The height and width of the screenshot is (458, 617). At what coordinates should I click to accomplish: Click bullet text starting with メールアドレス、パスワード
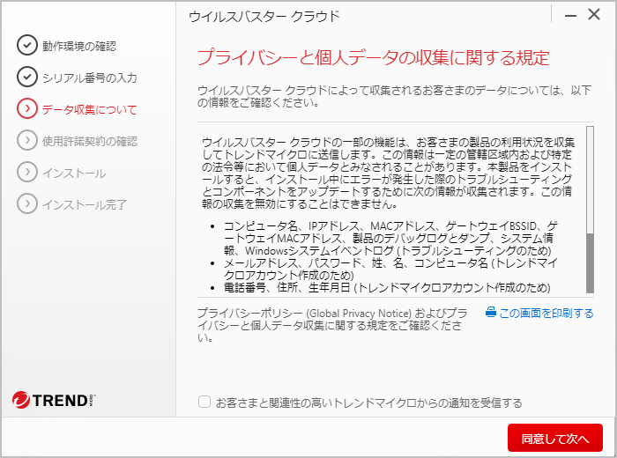pyautogui.click(x=390, y=269)
